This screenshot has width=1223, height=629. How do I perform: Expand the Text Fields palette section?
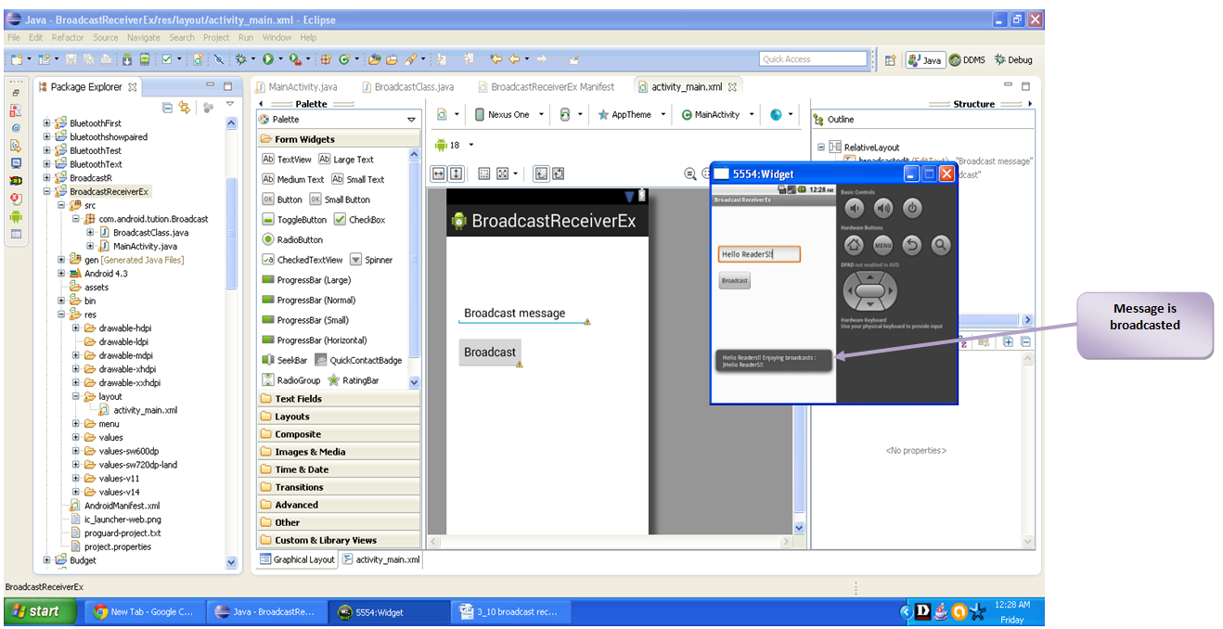point(338,399)
